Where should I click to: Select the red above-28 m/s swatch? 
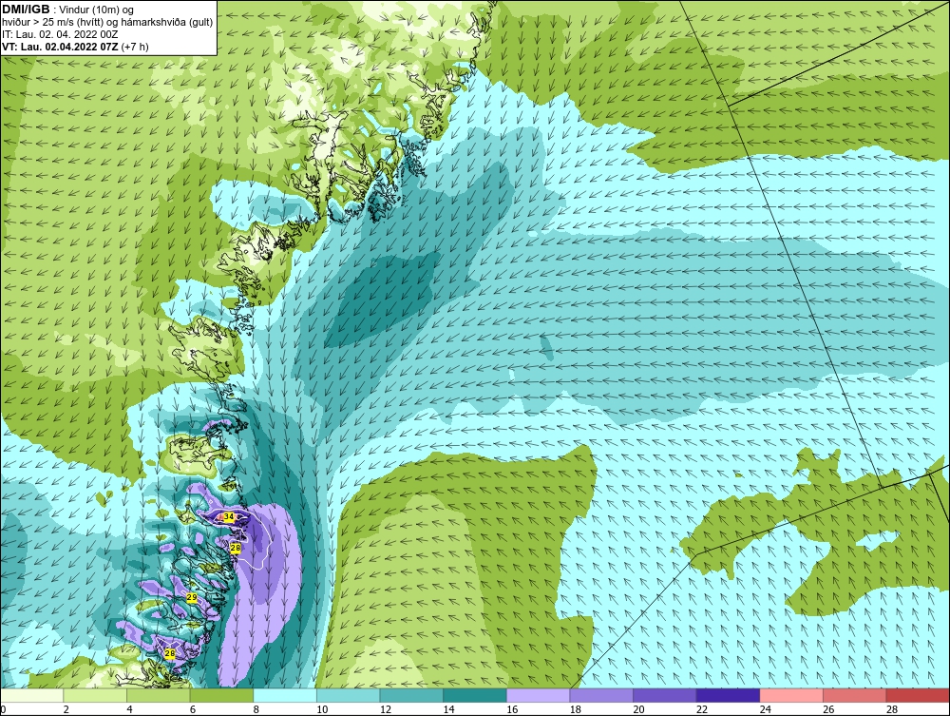[918, 695]
